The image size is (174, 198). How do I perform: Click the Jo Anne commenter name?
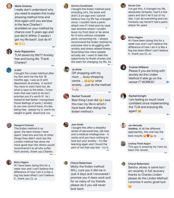77,69
